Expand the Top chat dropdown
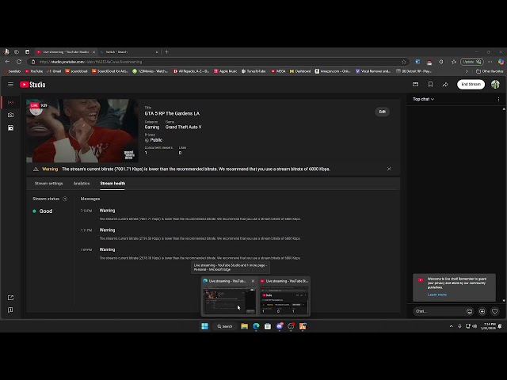 point(423,99)
